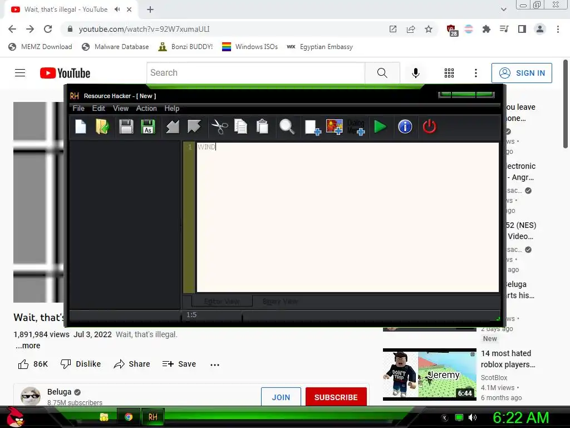Open the Malware Database bookmark

click(115, 47)
